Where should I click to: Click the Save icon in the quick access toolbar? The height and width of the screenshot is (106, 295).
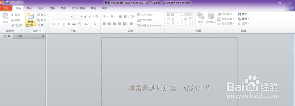pos(8,2)
